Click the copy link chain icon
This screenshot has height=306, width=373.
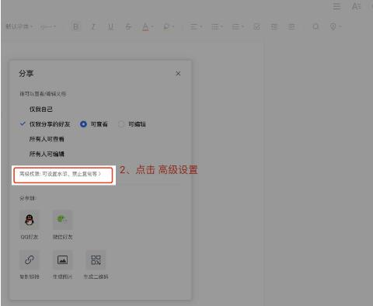point(30,259)
